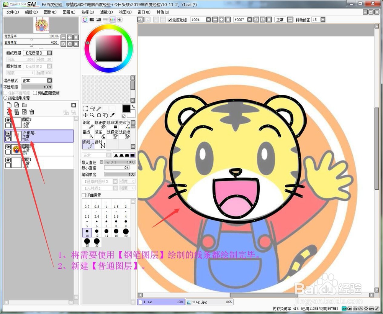This screenshot has height=314, width=383.
Task: Toggle the Alt key indicator in status bar
Action: [x=355, y=309]
